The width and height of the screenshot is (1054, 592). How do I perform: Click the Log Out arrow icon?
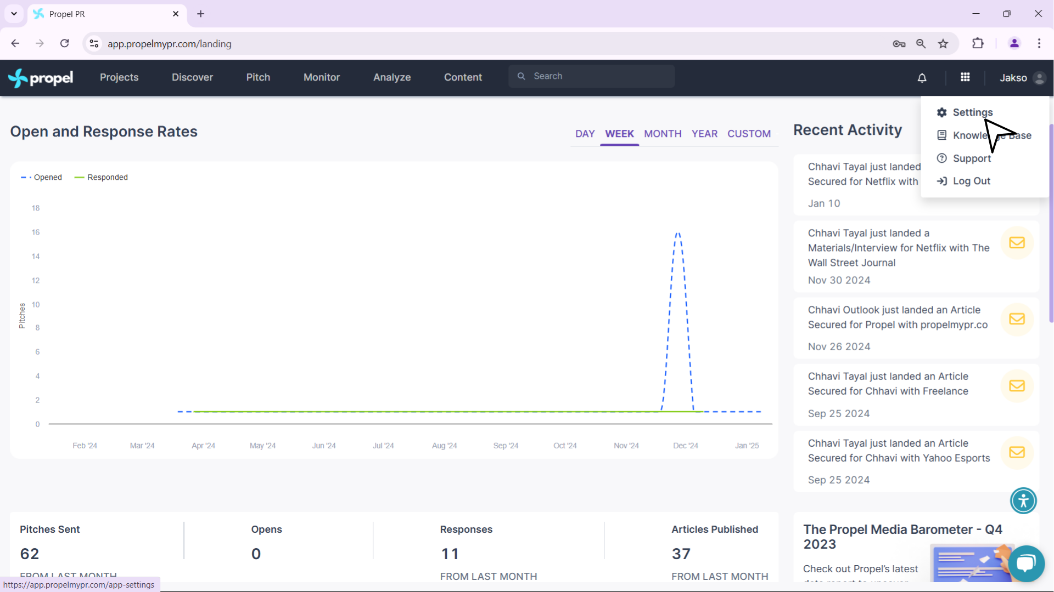pos(942,181)
